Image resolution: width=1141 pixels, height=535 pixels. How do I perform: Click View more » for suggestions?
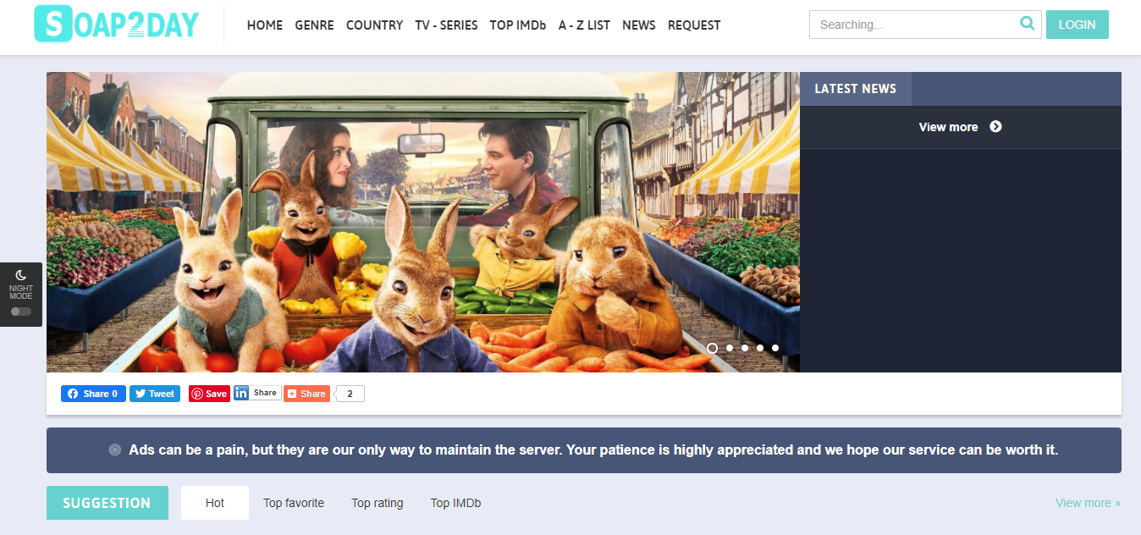coord(1088,503)
